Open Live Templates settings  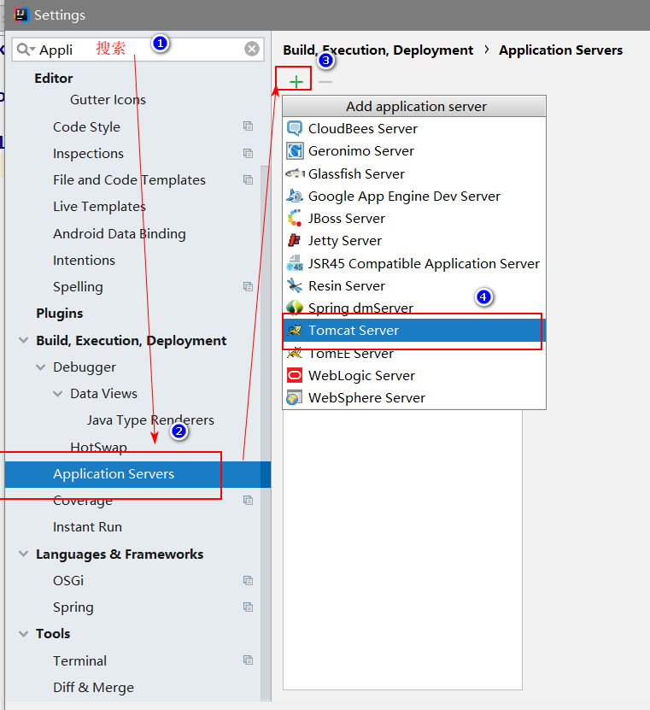[x=99, y=207]
